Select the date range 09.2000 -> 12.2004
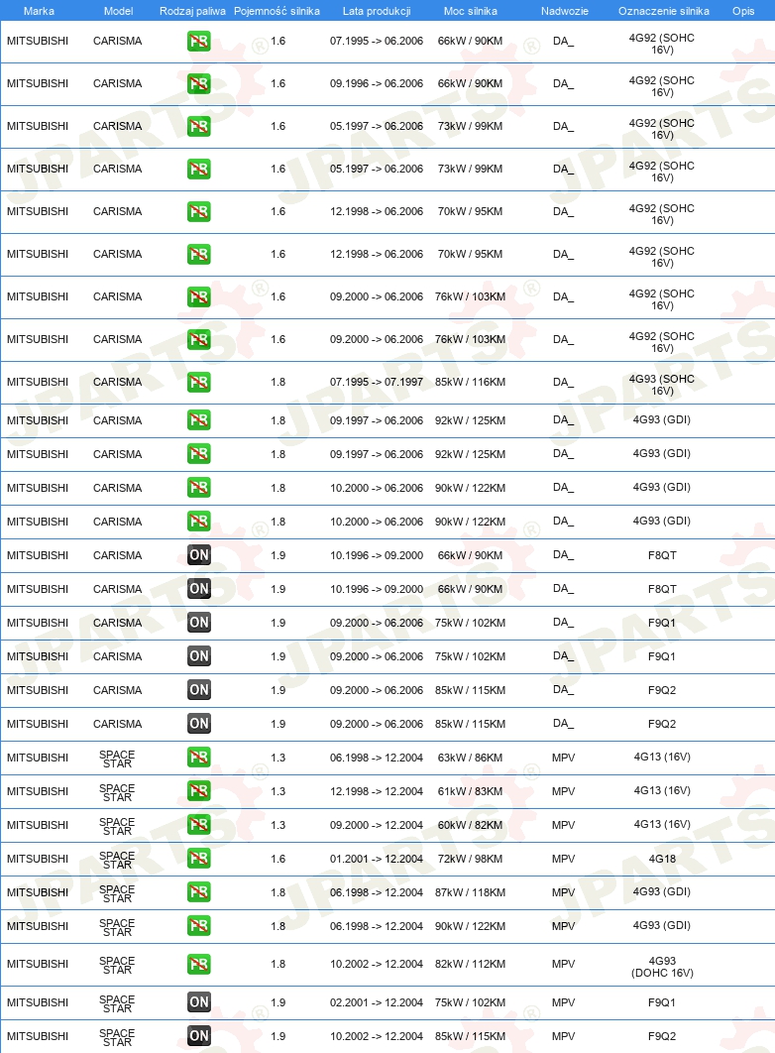 (377, 825)
